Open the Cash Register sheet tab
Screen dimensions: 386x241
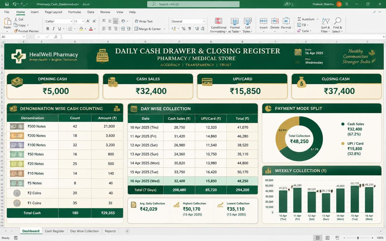tap(55, 231)
